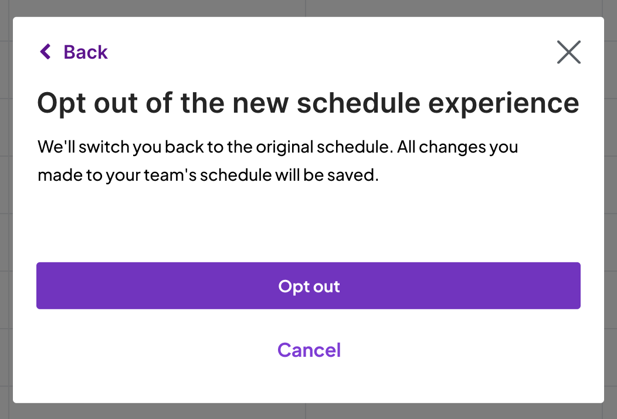Confirm switching back to the original schedule
This screenshot has height=419, width=617.
(308, 286)
